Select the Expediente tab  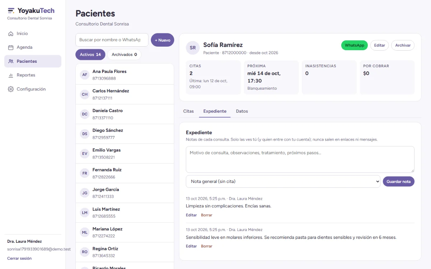(x=215, y=111)
